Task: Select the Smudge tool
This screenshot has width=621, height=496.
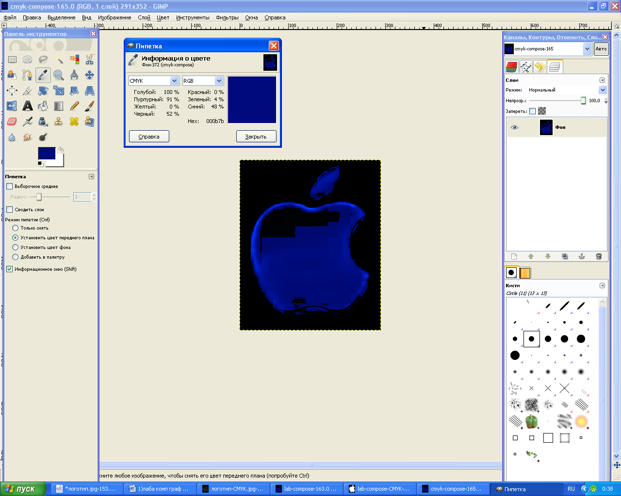Action: point(28,137)
